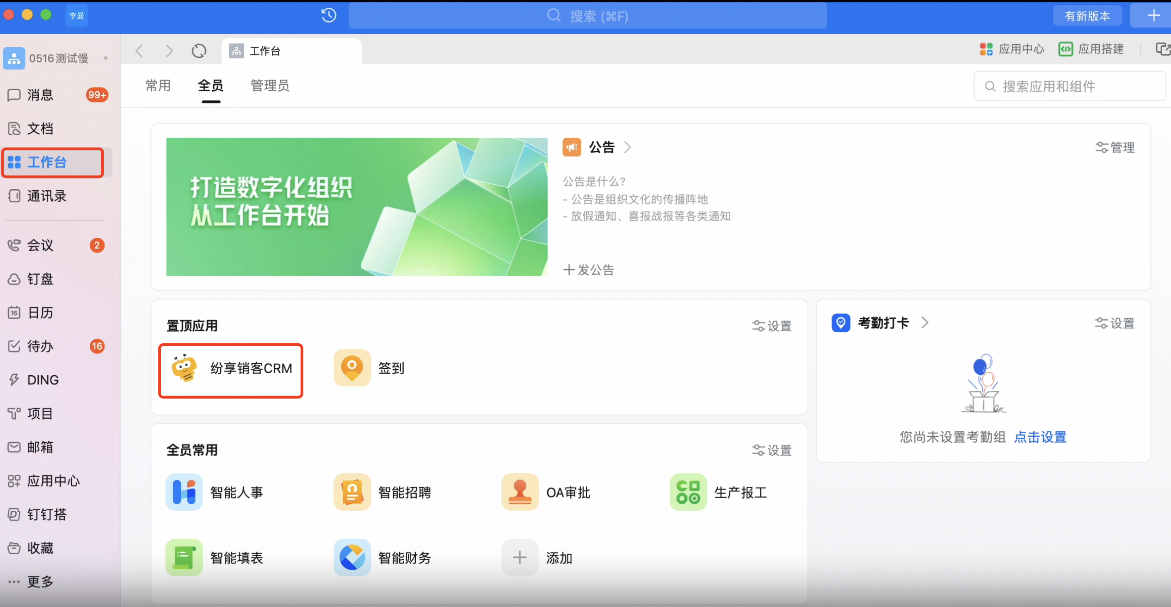Launch 智能人事 app
1171x607 pixels.
click(214, 492)
